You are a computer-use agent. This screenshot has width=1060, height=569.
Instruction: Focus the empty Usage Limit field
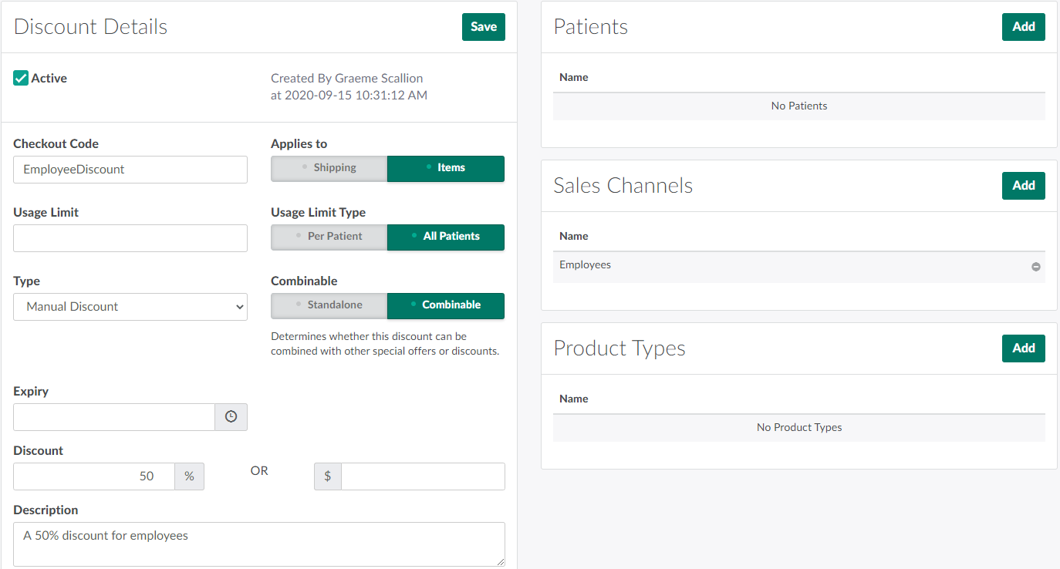coord(130,238)
